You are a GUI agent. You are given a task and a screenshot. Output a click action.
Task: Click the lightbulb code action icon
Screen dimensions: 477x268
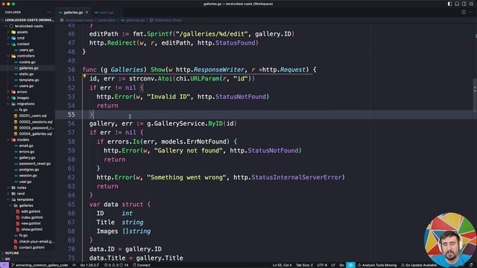pos(84,76)
